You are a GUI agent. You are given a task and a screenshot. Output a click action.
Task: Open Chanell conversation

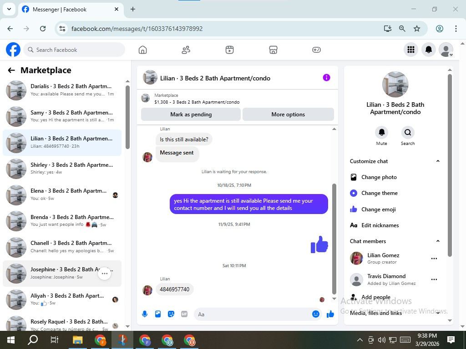point(62,247)
